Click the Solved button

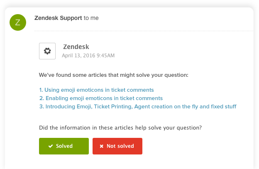coord(64,146)
